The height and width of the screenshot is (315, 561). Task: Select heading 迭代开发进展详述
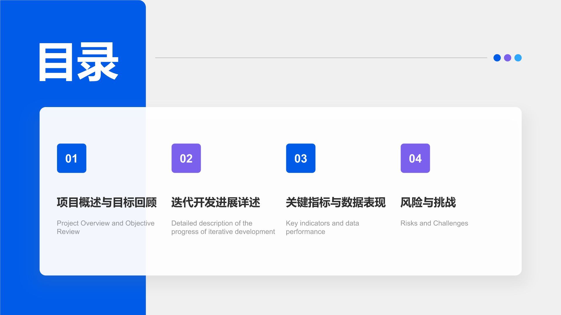tap(216, 202)
